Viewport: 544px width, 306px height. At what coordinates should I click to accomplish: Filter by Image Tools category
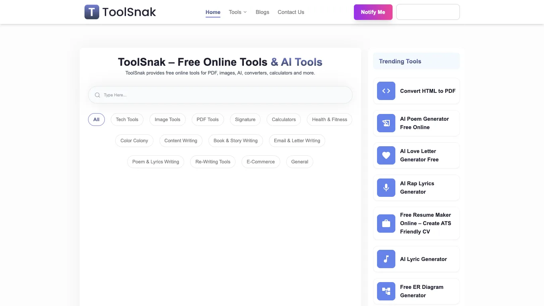pos(167,120)
